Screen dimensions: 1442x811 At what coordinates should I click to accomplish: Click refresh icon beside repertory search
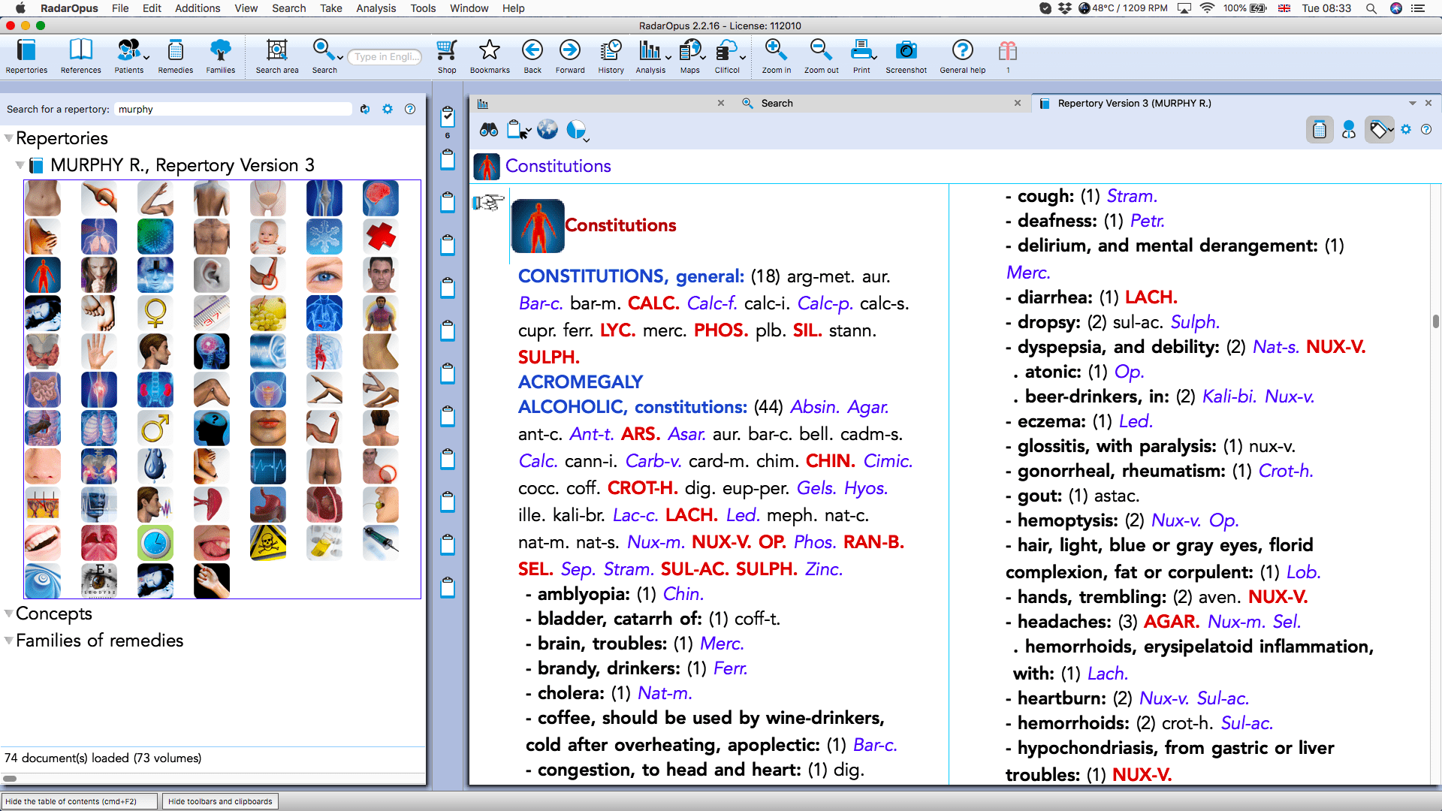(365, 109)
